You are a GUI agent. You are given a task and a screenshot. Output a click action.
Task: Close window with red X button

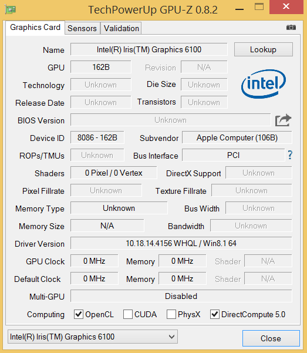coord(286,6)
